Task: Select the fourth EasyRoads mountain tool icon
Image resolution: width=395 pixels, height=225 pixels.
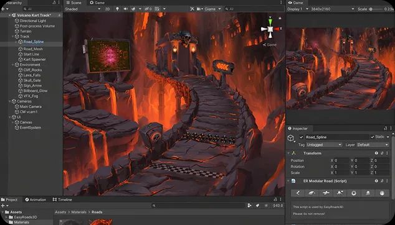Action: pyautogui.click(x=340, y=193)
